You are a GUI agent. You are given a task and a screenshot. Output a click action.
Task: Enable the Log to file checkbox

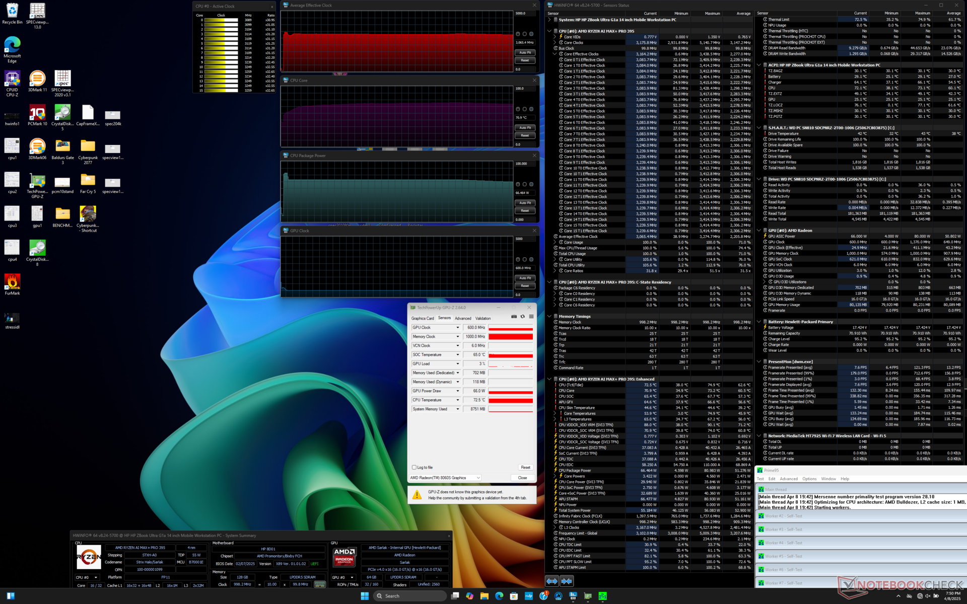(x=414, y=468)
